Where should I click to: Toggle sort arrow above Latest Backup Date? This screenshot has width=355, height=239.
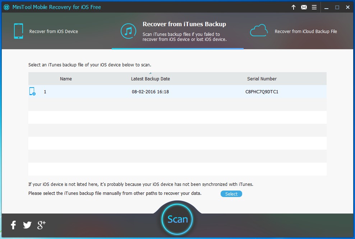tap(151, 73)
